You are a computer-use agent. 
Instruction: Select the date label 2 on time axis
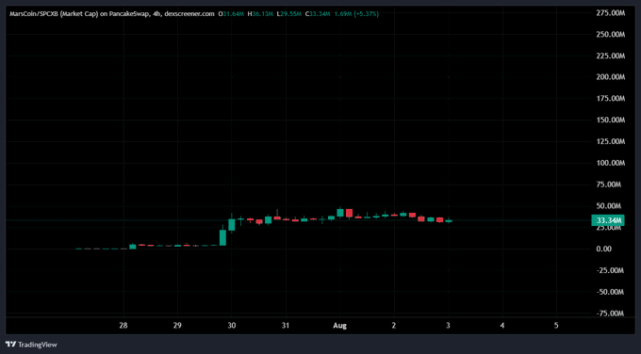pyautogui.click(x=394, y=326)
